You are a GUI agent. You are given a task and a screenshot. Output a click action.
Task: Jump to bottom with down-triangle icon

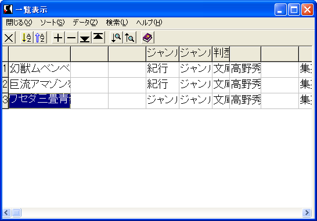[85, 38]
